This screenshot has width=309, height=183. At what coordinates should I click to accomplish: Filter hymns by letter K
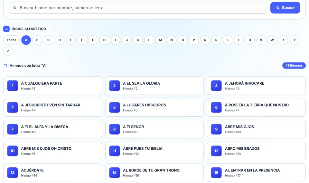pos(138,40)
